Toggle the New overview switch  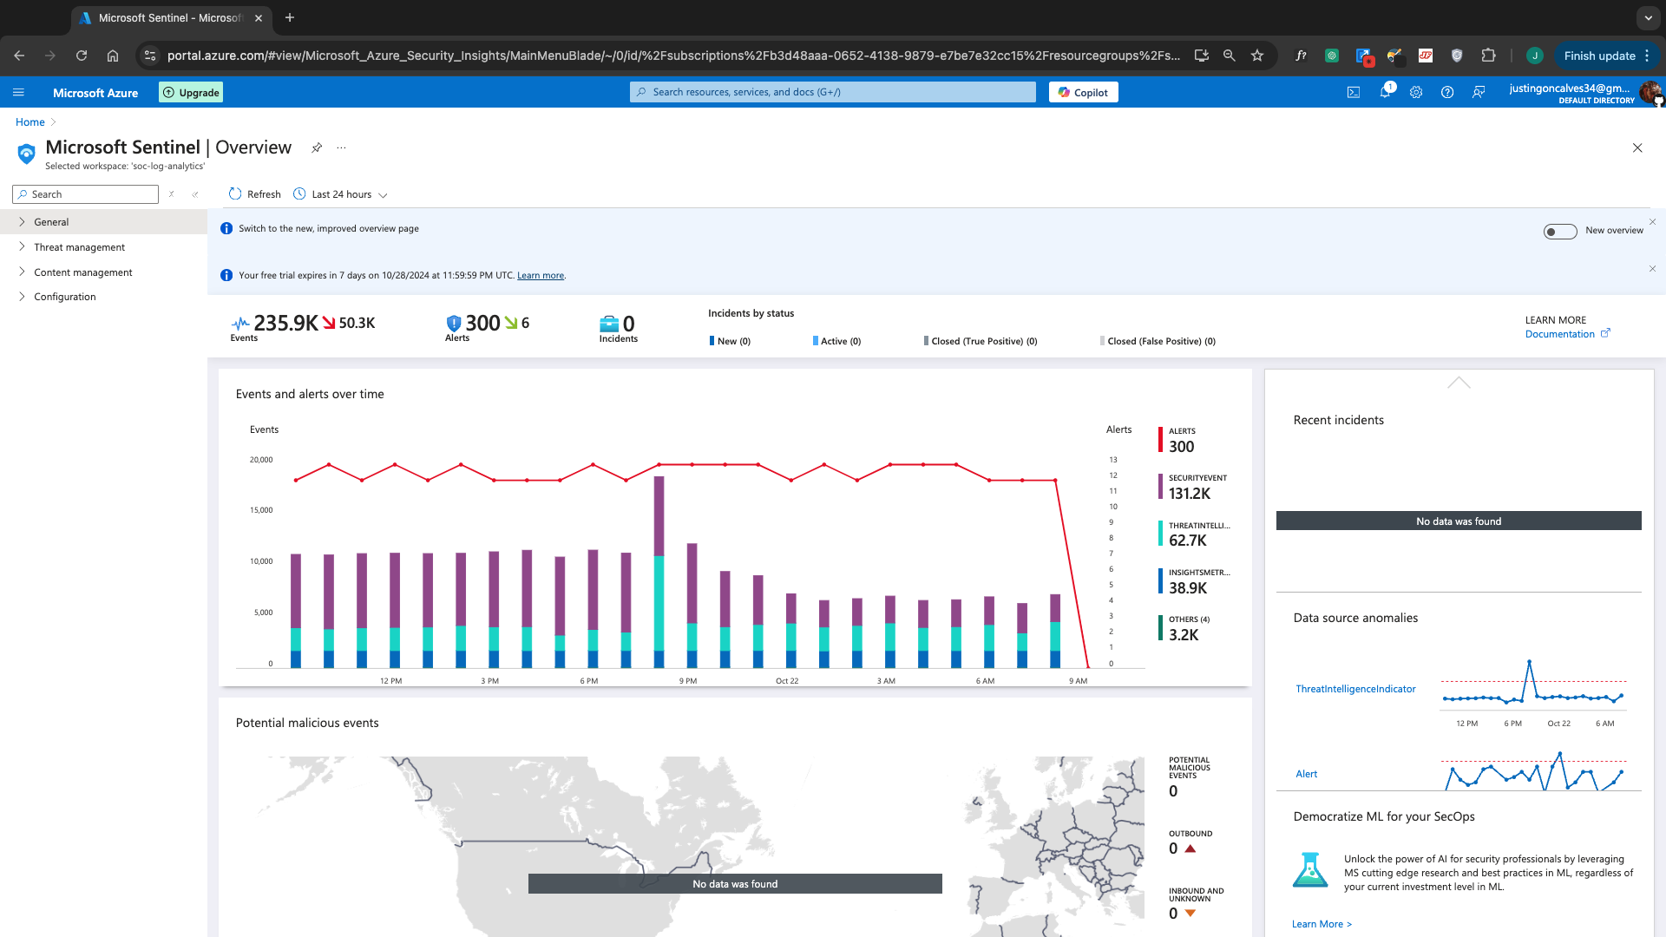pos(1560,231)
